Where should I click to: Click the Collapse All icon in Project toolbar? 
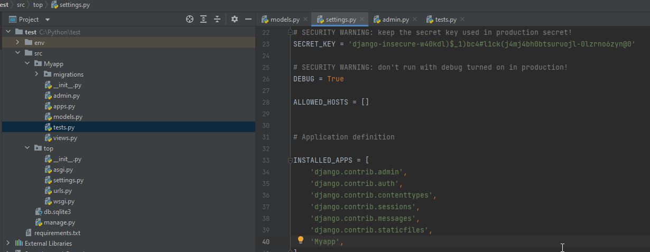pos(217,19)
